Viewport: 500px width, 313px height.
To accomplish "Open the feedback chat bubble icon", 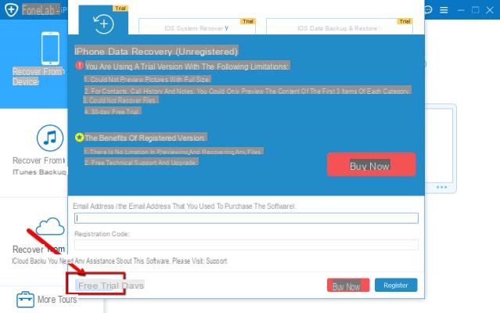I will pyautogui.click(x=428, y=10).
